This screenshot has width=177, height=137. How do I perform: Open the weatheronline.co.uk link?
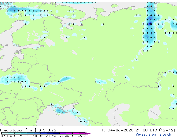click(x=153, y=134)
